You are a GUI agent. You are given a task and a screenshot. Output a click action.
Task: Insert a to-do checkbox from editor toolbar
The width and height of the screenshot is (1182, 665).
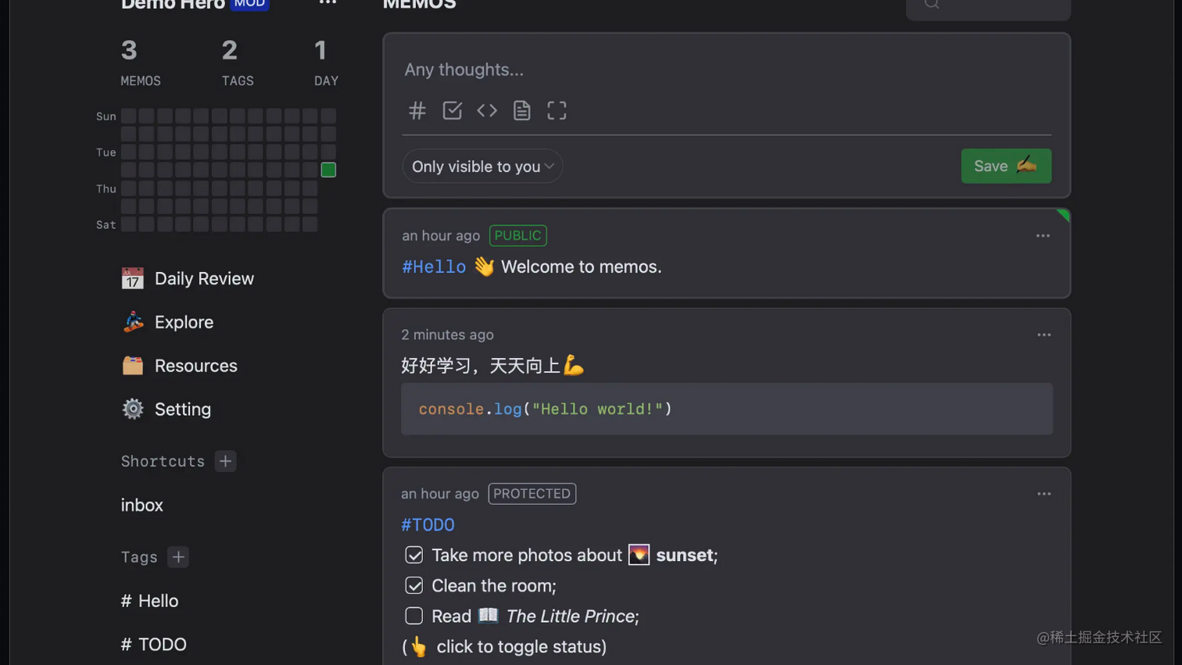(452, 110)
